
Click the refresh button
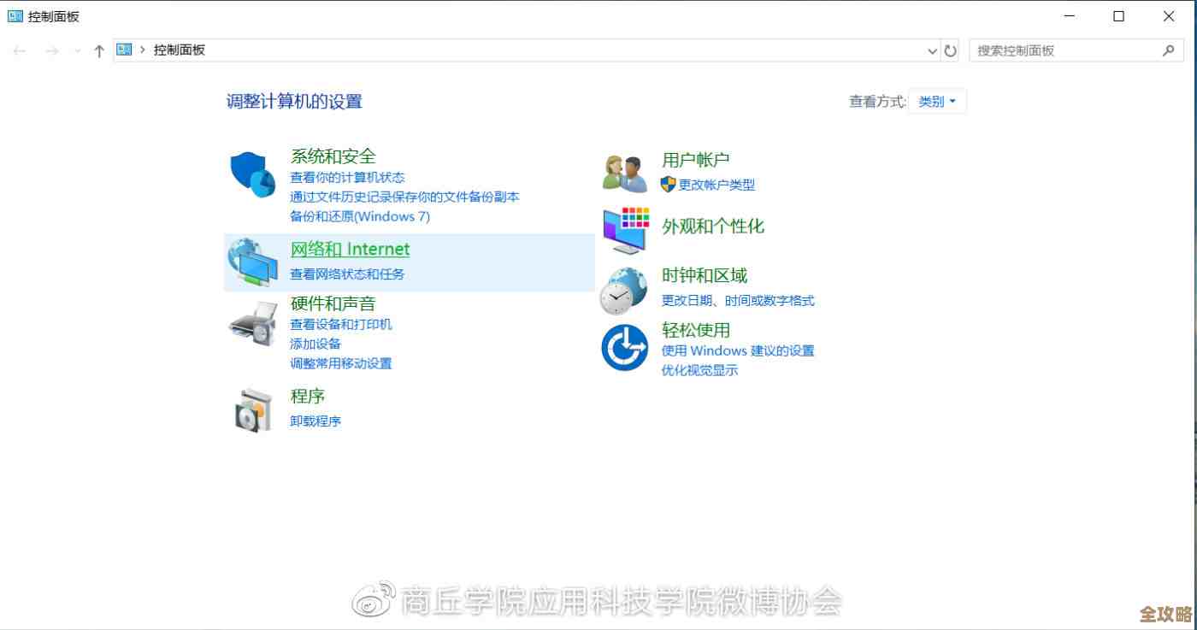tap(951, 50)
